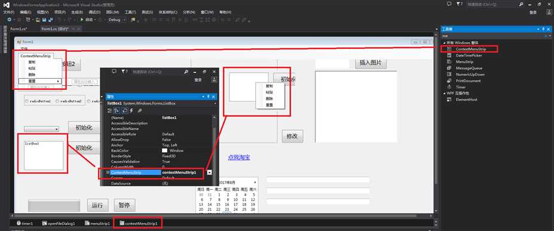
Task: Click the ContextMenuStrip toolbox item icon
Action: [x=449, y=49]
